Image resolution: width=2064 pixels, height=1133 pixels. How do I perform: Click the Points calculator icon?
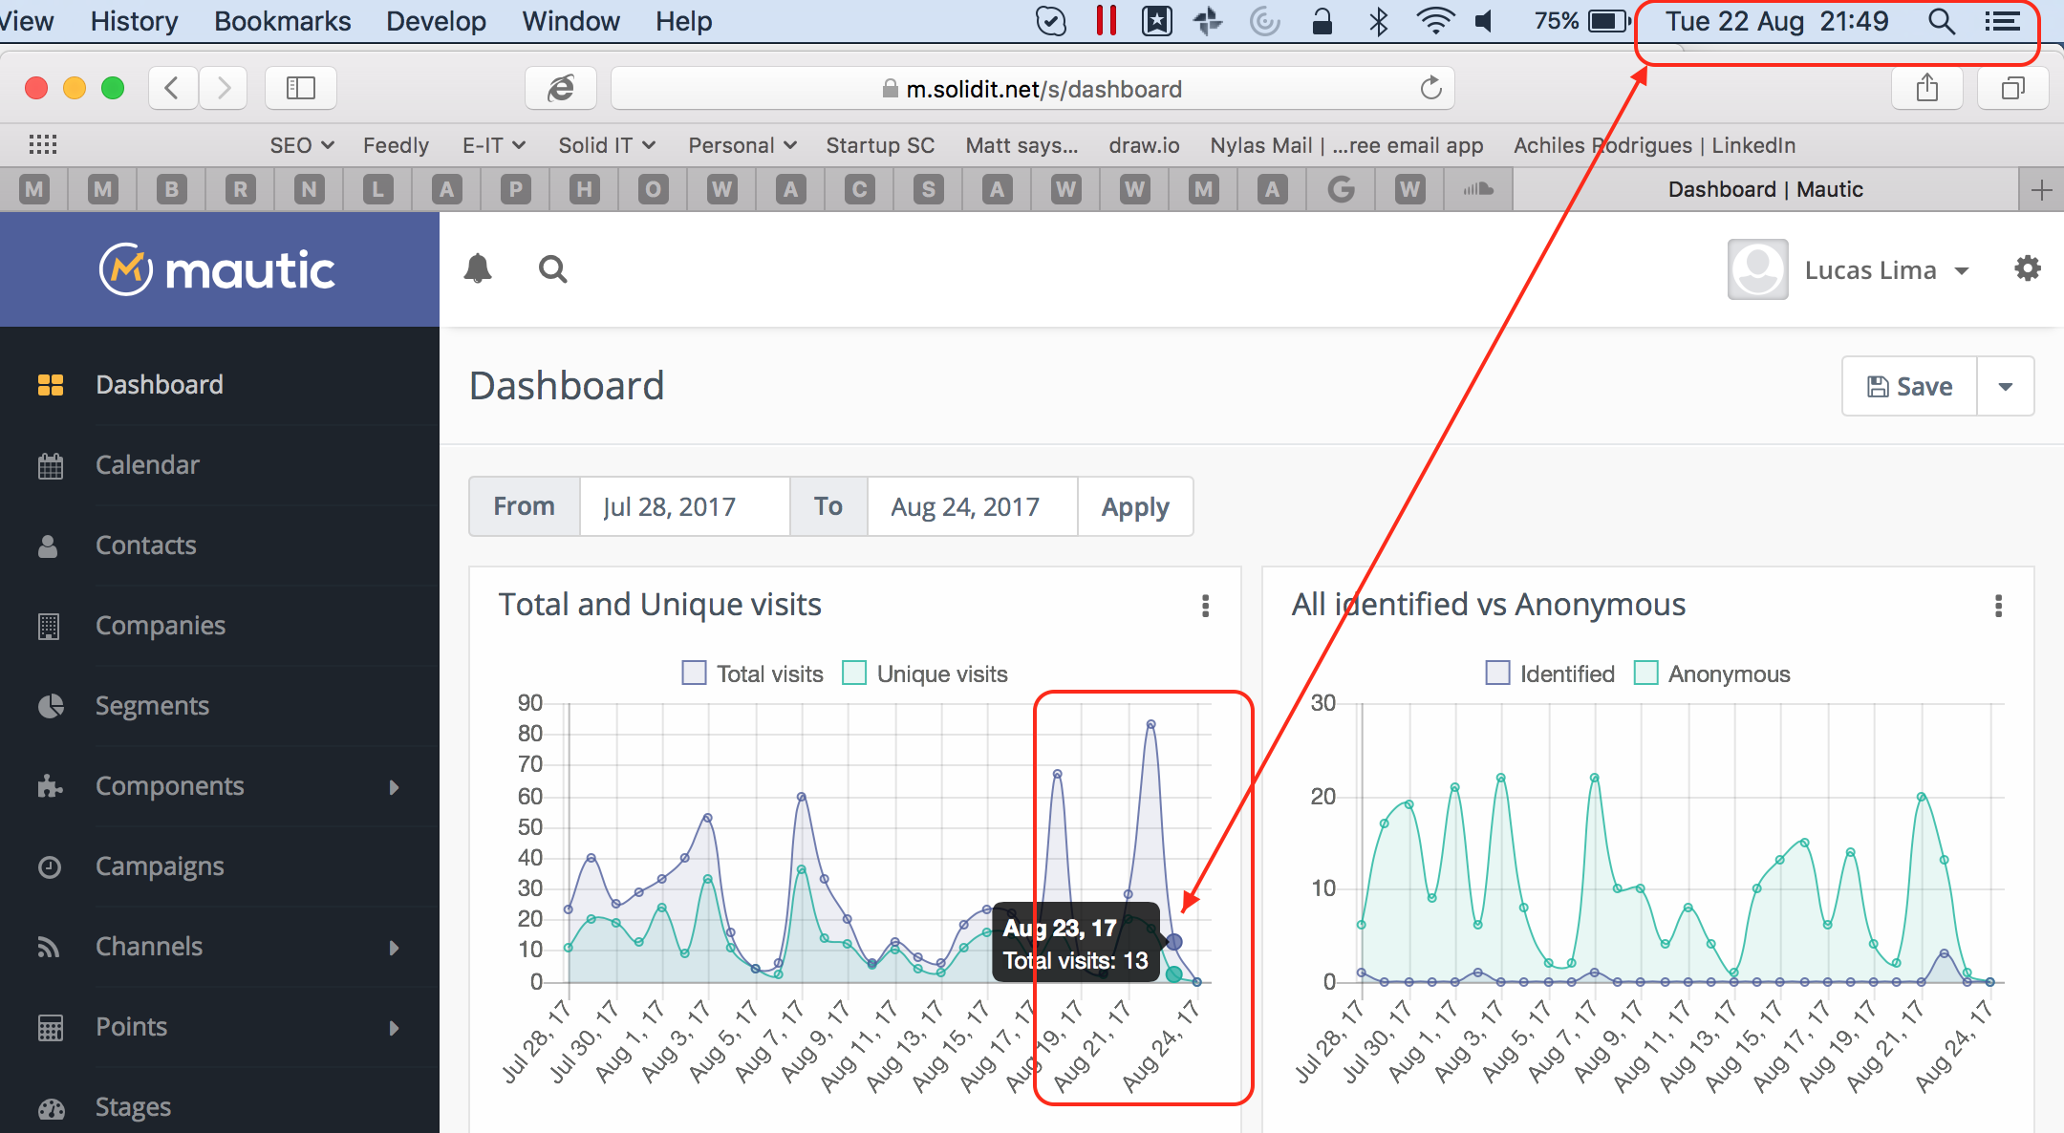coord(49,1026)
